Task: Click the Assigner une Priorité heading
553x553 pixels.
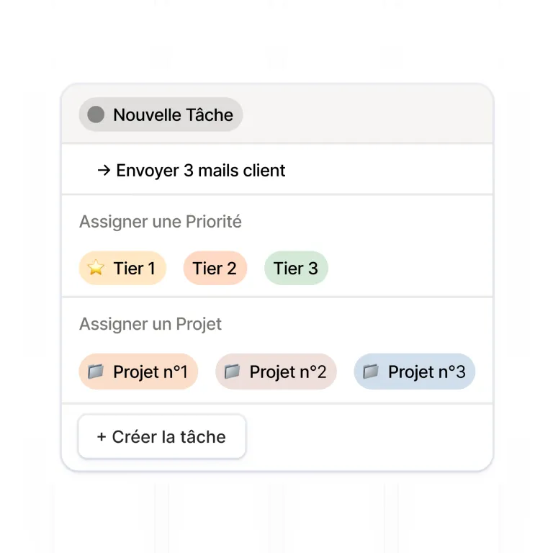Action: point(161,222)
